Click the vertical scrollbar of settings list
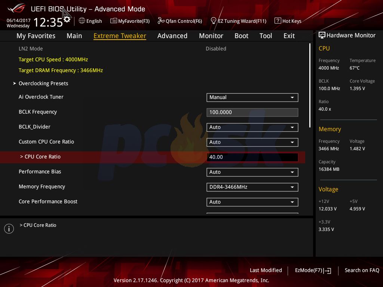Image resolution: width=383 pixels, height=287 pixels. [310, 85]
